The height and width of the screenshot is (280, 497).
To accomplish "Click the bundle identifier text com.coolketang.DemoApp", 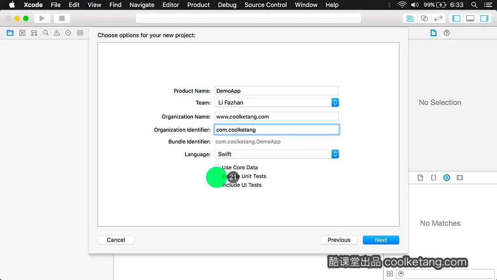I will point(248,142).
